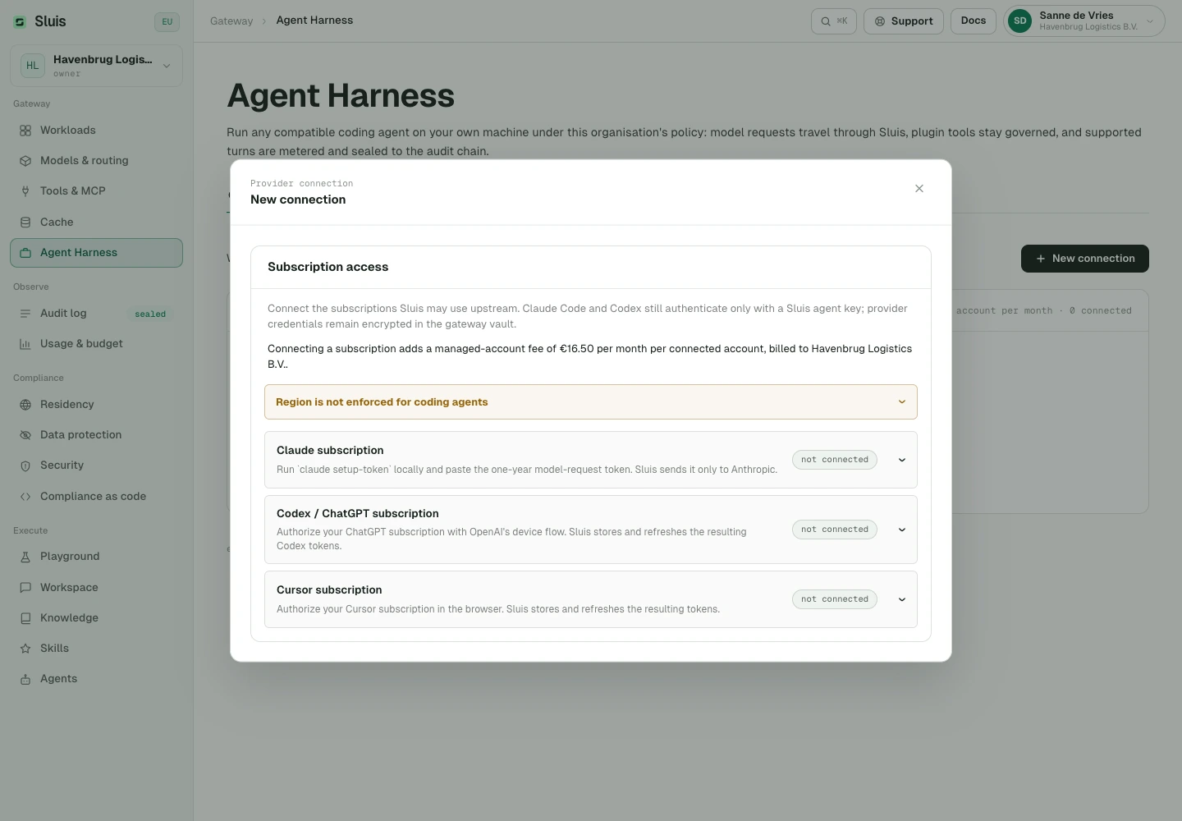The image size is (1182, 821).
Task: Click the EU region badge
Action: coord(167,22)
